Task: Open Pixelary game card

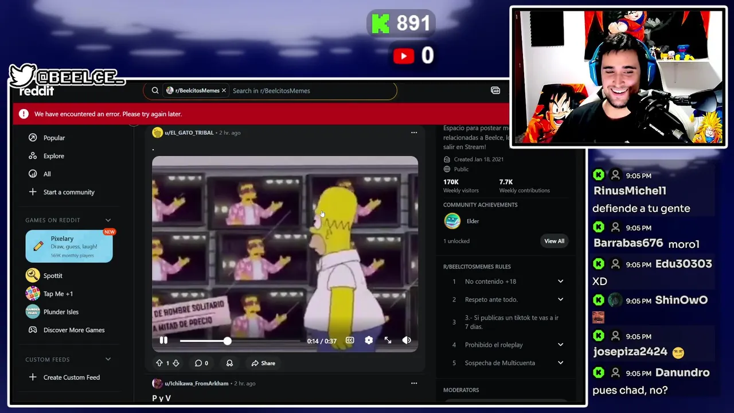Action: tap(69, 246)
